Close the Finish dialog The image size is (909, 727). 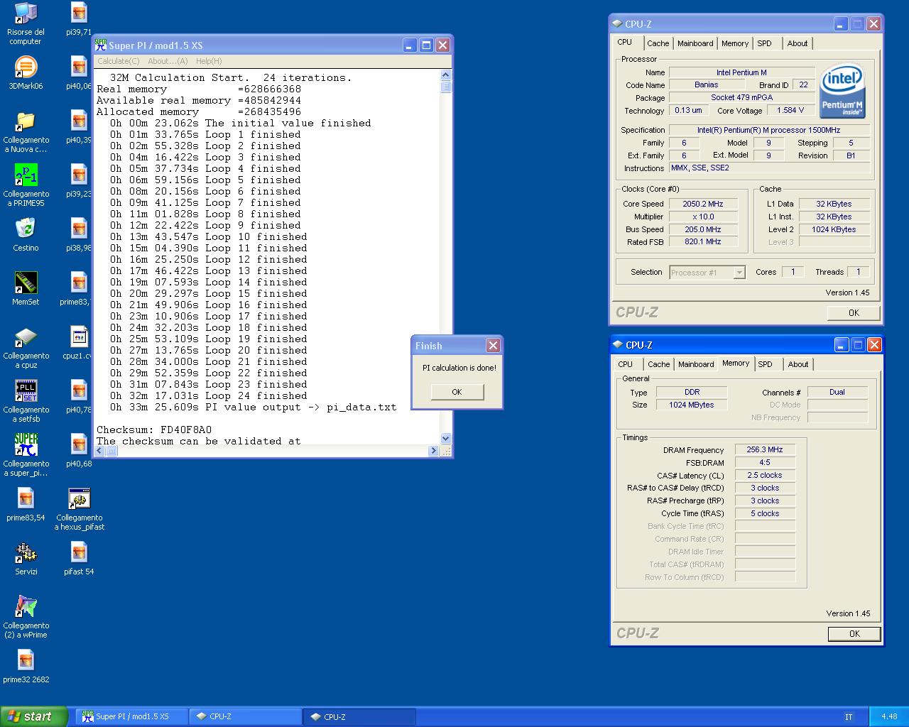tap(493, 346)
